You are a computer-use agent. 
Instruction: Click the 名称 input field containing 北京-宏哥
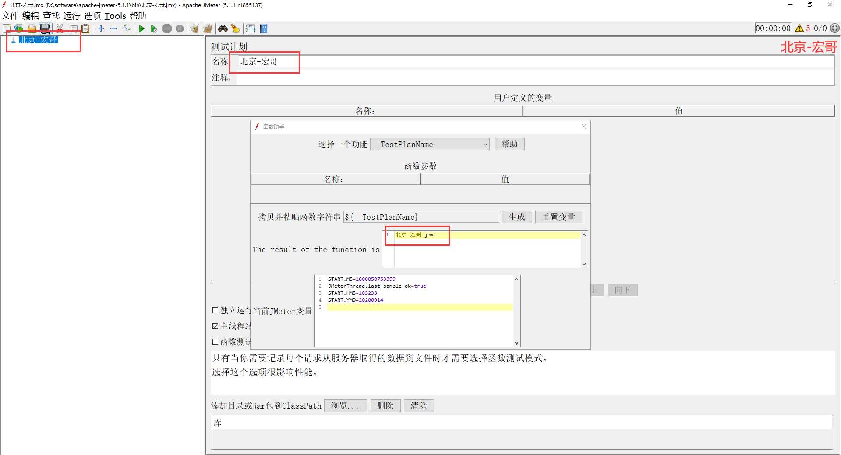point(536,61)
